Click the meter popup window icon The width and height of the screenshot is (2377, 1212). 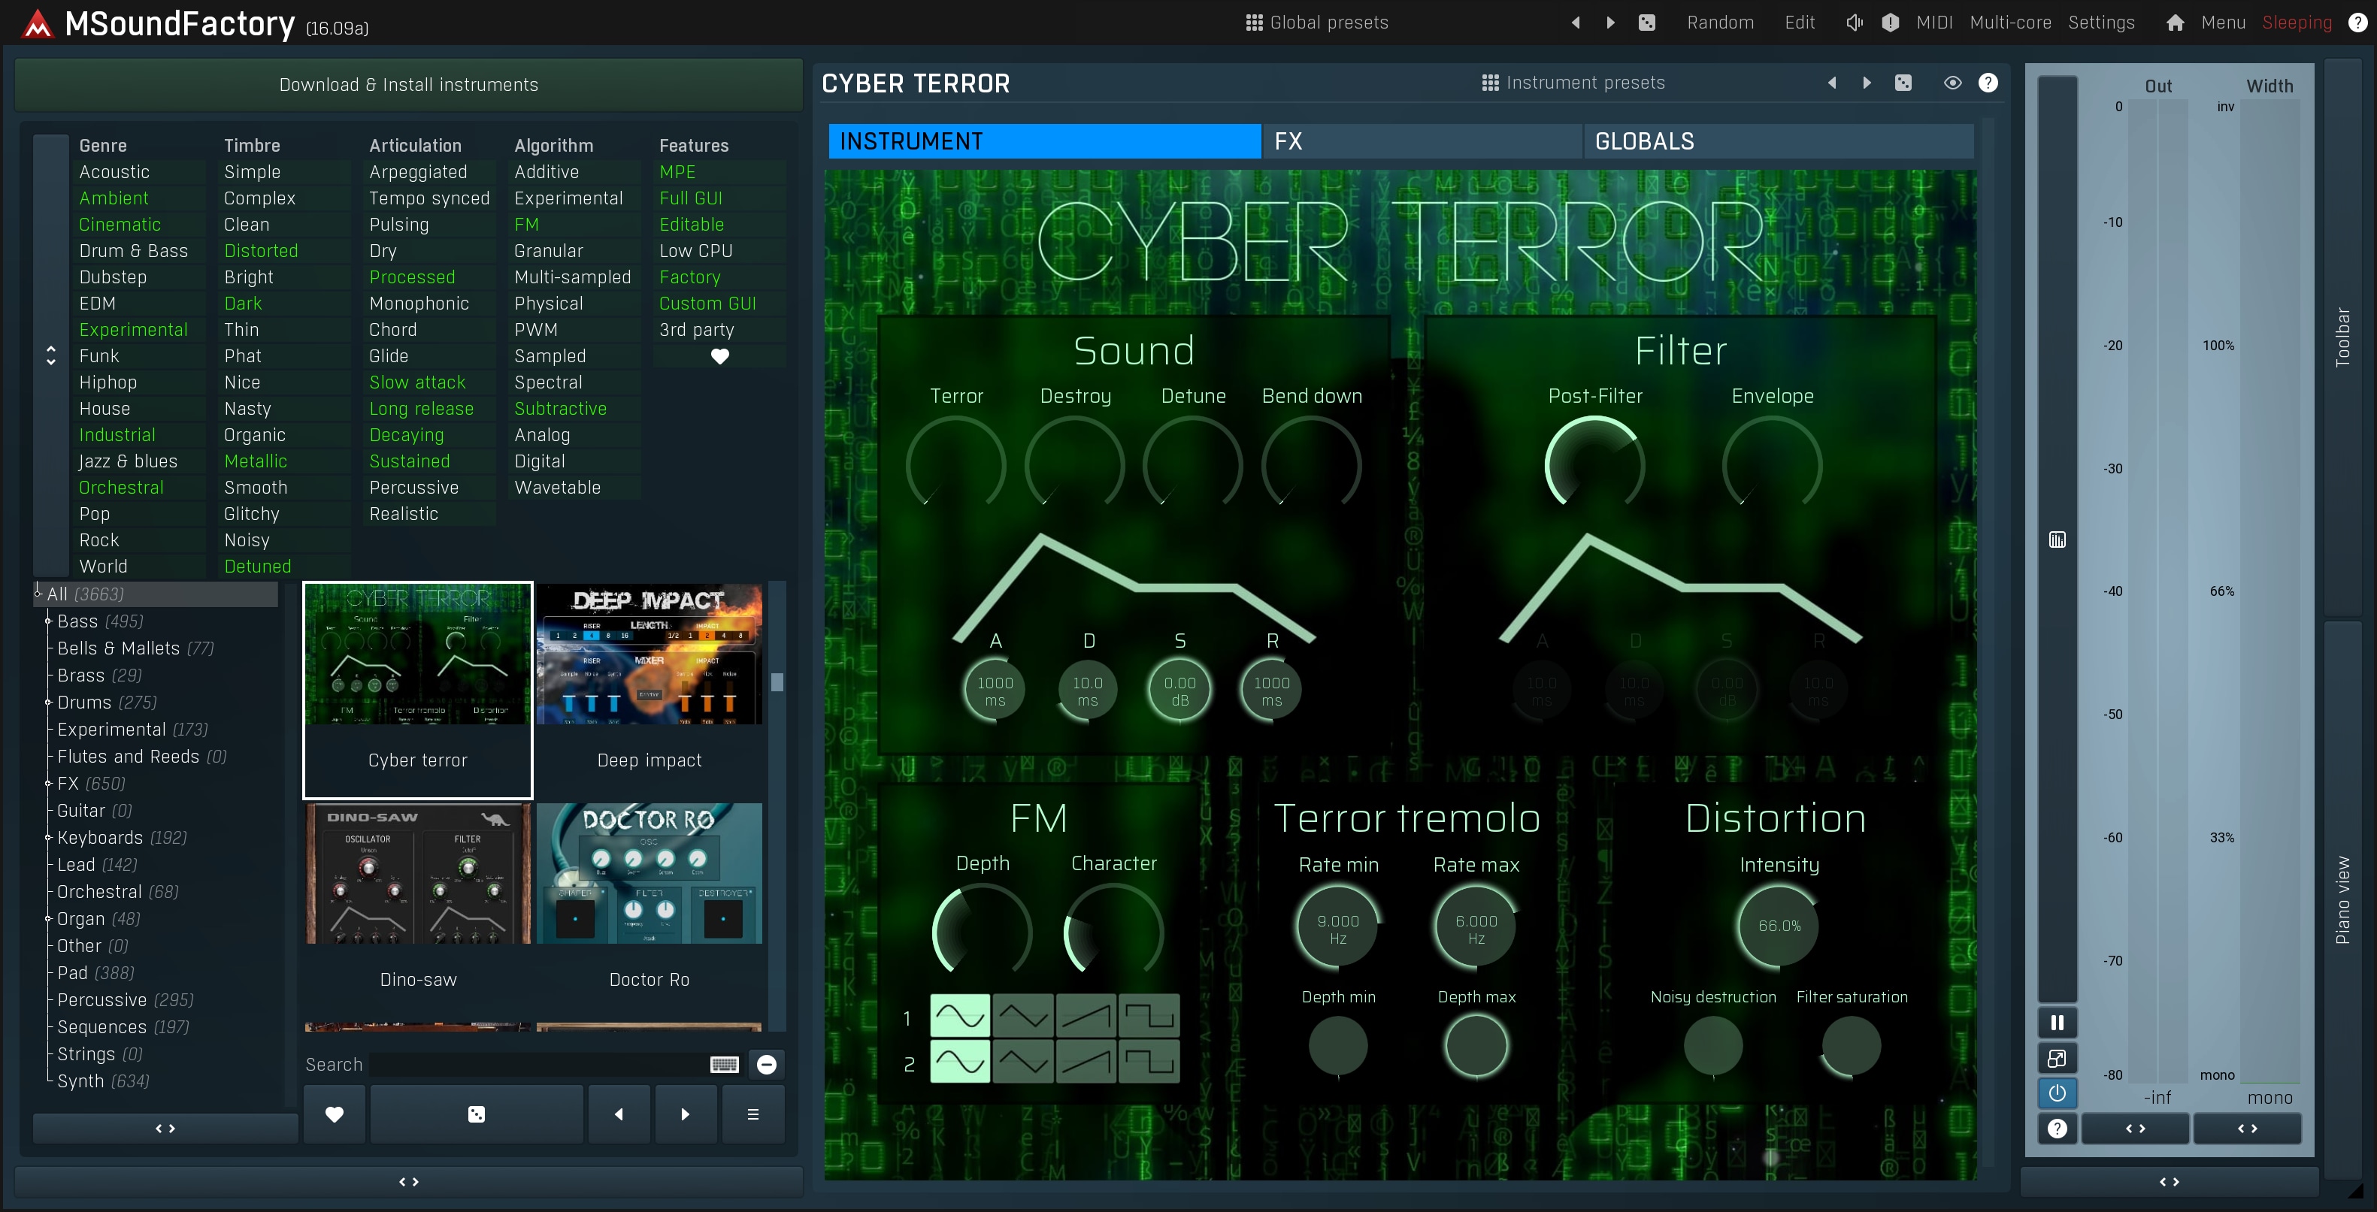pos(2057,1058)
